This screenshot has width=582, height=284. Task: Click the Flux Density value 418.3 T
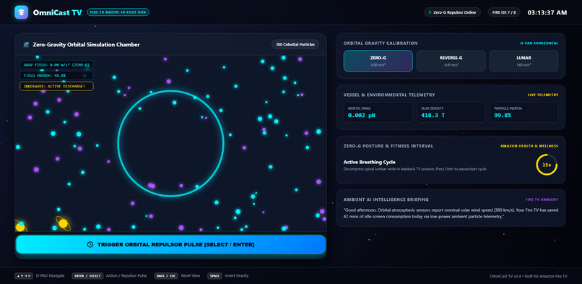click(x=433, y=116)
